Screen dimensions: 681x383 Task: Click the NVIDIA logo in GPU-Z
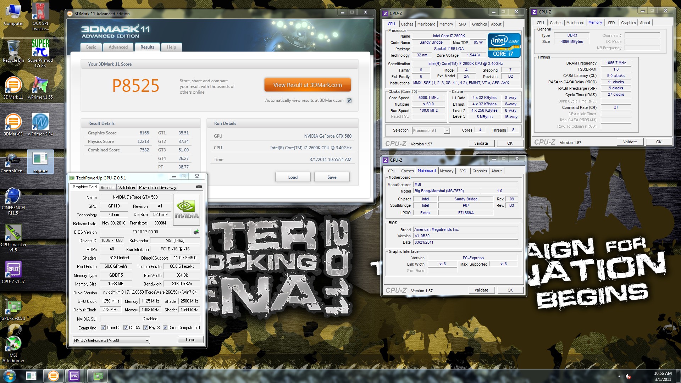click(187, 209)
